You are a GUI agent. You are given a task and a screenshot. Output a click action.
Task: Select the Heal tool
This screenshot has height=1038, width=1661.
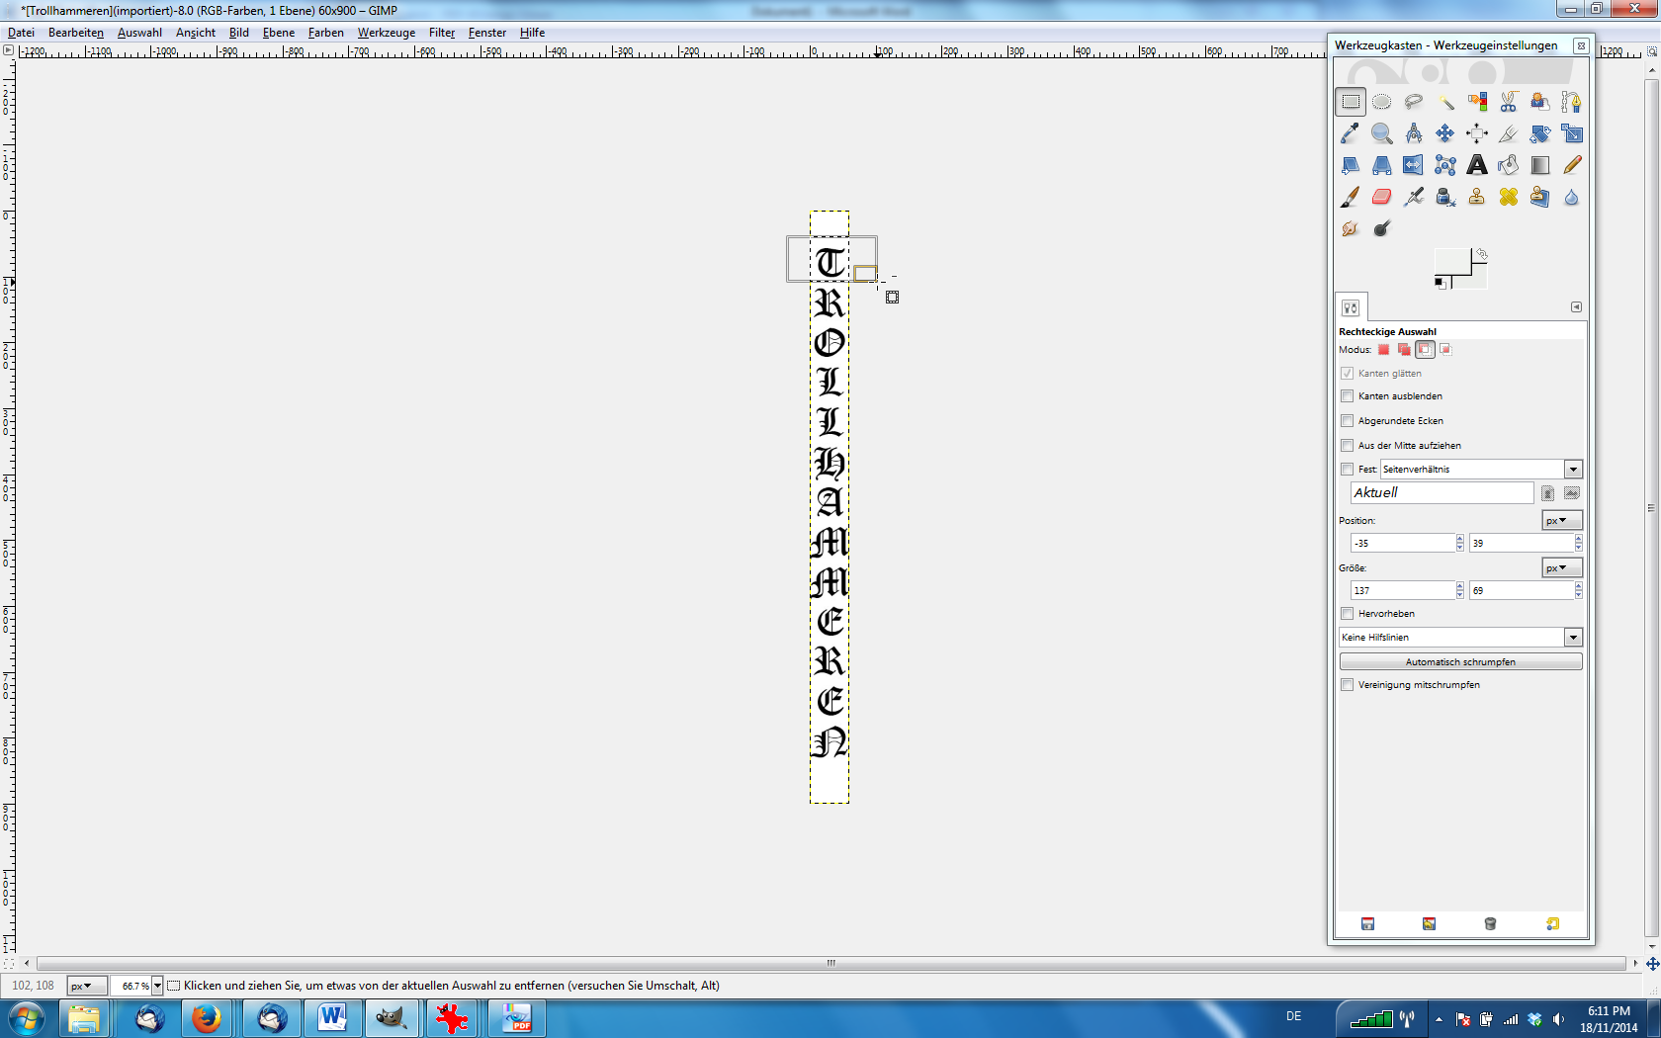coord(1508,197)
